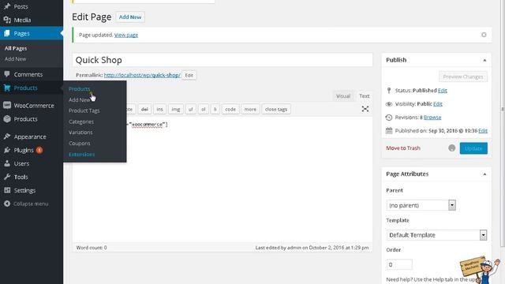Switch to the Visual editor tab
This screenshot has height=284, width=505.
click(343, 96)
